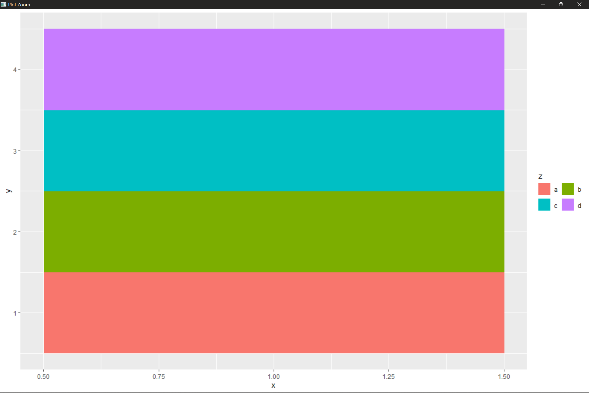
Task: Click the Plot Zoom application icon in title bar
Action: click(4, 4)
